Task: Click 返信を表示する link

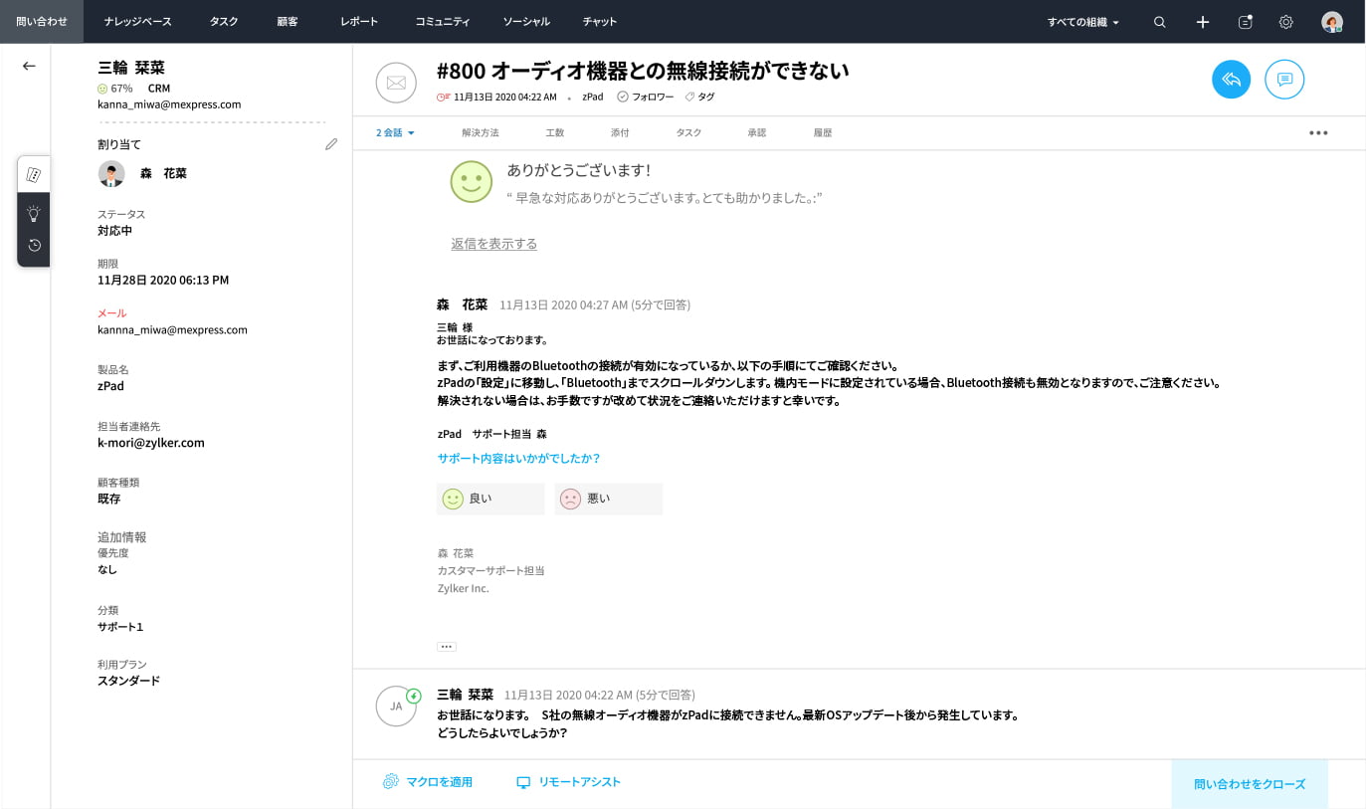Action: pyautogui.click(x=493, y=244)
